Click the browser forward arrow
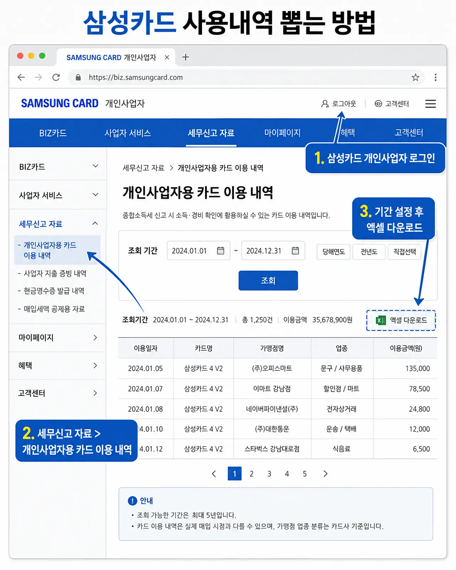 [38, 77]
